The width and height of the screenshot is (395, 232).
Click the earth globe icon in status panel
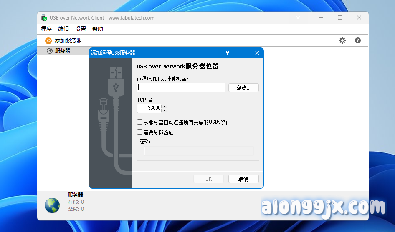52,205
